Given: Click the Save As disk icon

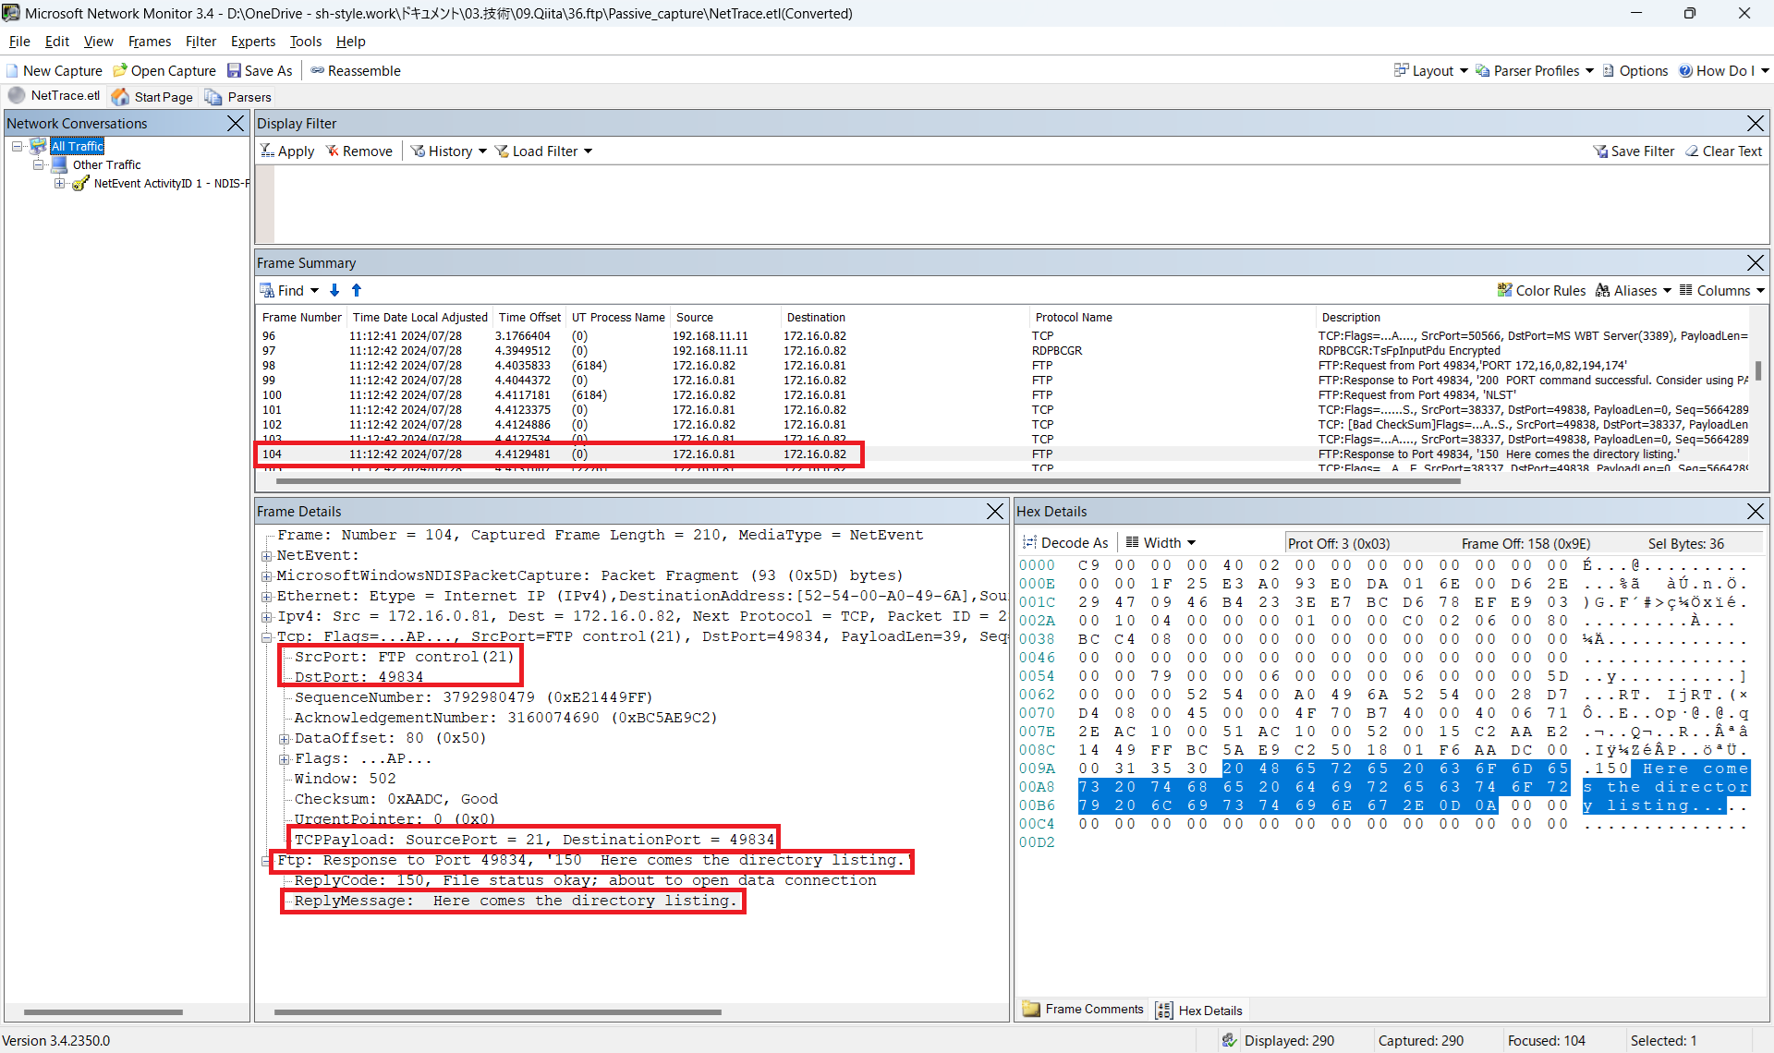Looking at the screenshot, I should [x=235, y=71].
